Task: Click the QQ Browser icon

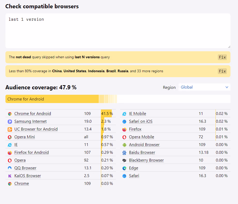Action: click(10, 168)
